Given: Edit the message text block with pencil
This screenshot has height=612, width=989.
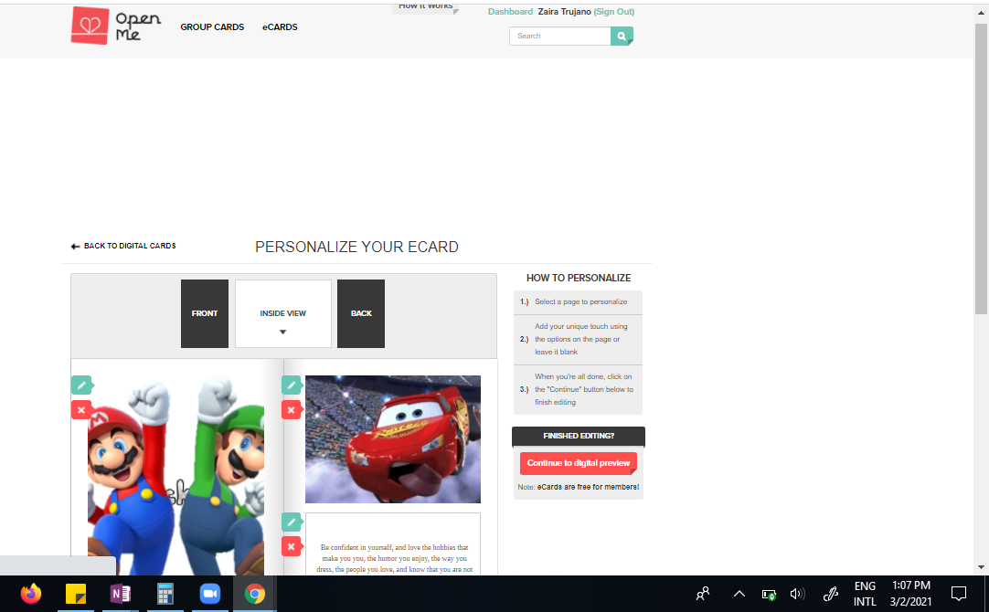Looking at the screenshot, I should (x=292, y=522).
